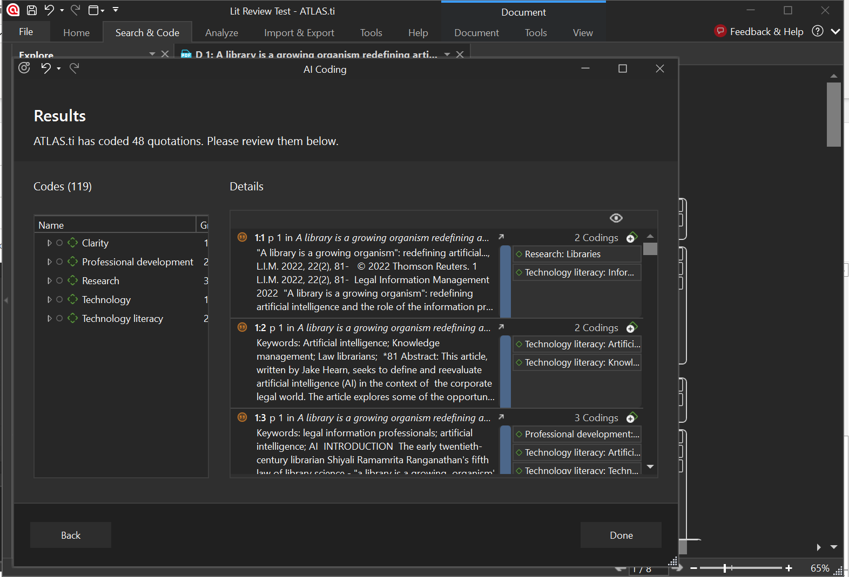Open the undo history dropdown in title bar
Viewport: 849px width, 577px height.
[x=62, y=10]
